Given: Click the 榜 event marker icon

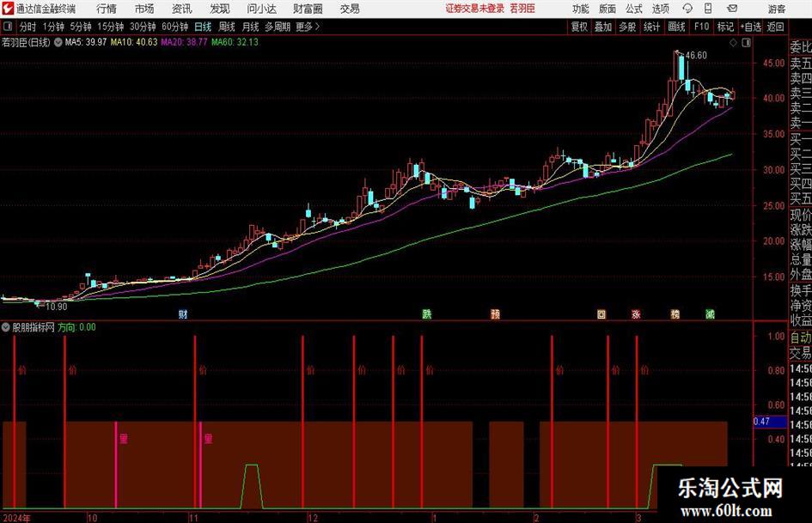Looking at the screenshot, I should [x=675, y=314].
